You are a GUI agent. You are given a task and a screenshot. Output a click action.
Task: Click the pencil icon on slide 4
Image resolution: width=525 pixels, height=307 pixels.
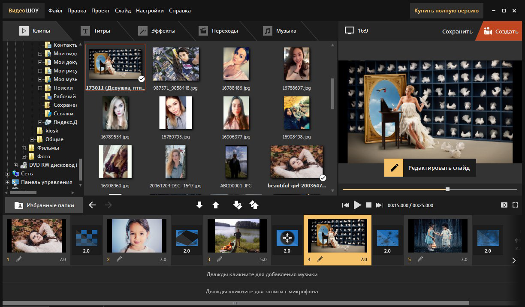click(x=320, y=259)
